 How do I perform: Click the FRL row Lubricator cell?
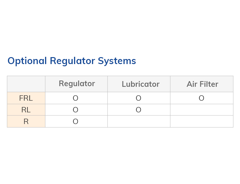[x=139, y=98]
